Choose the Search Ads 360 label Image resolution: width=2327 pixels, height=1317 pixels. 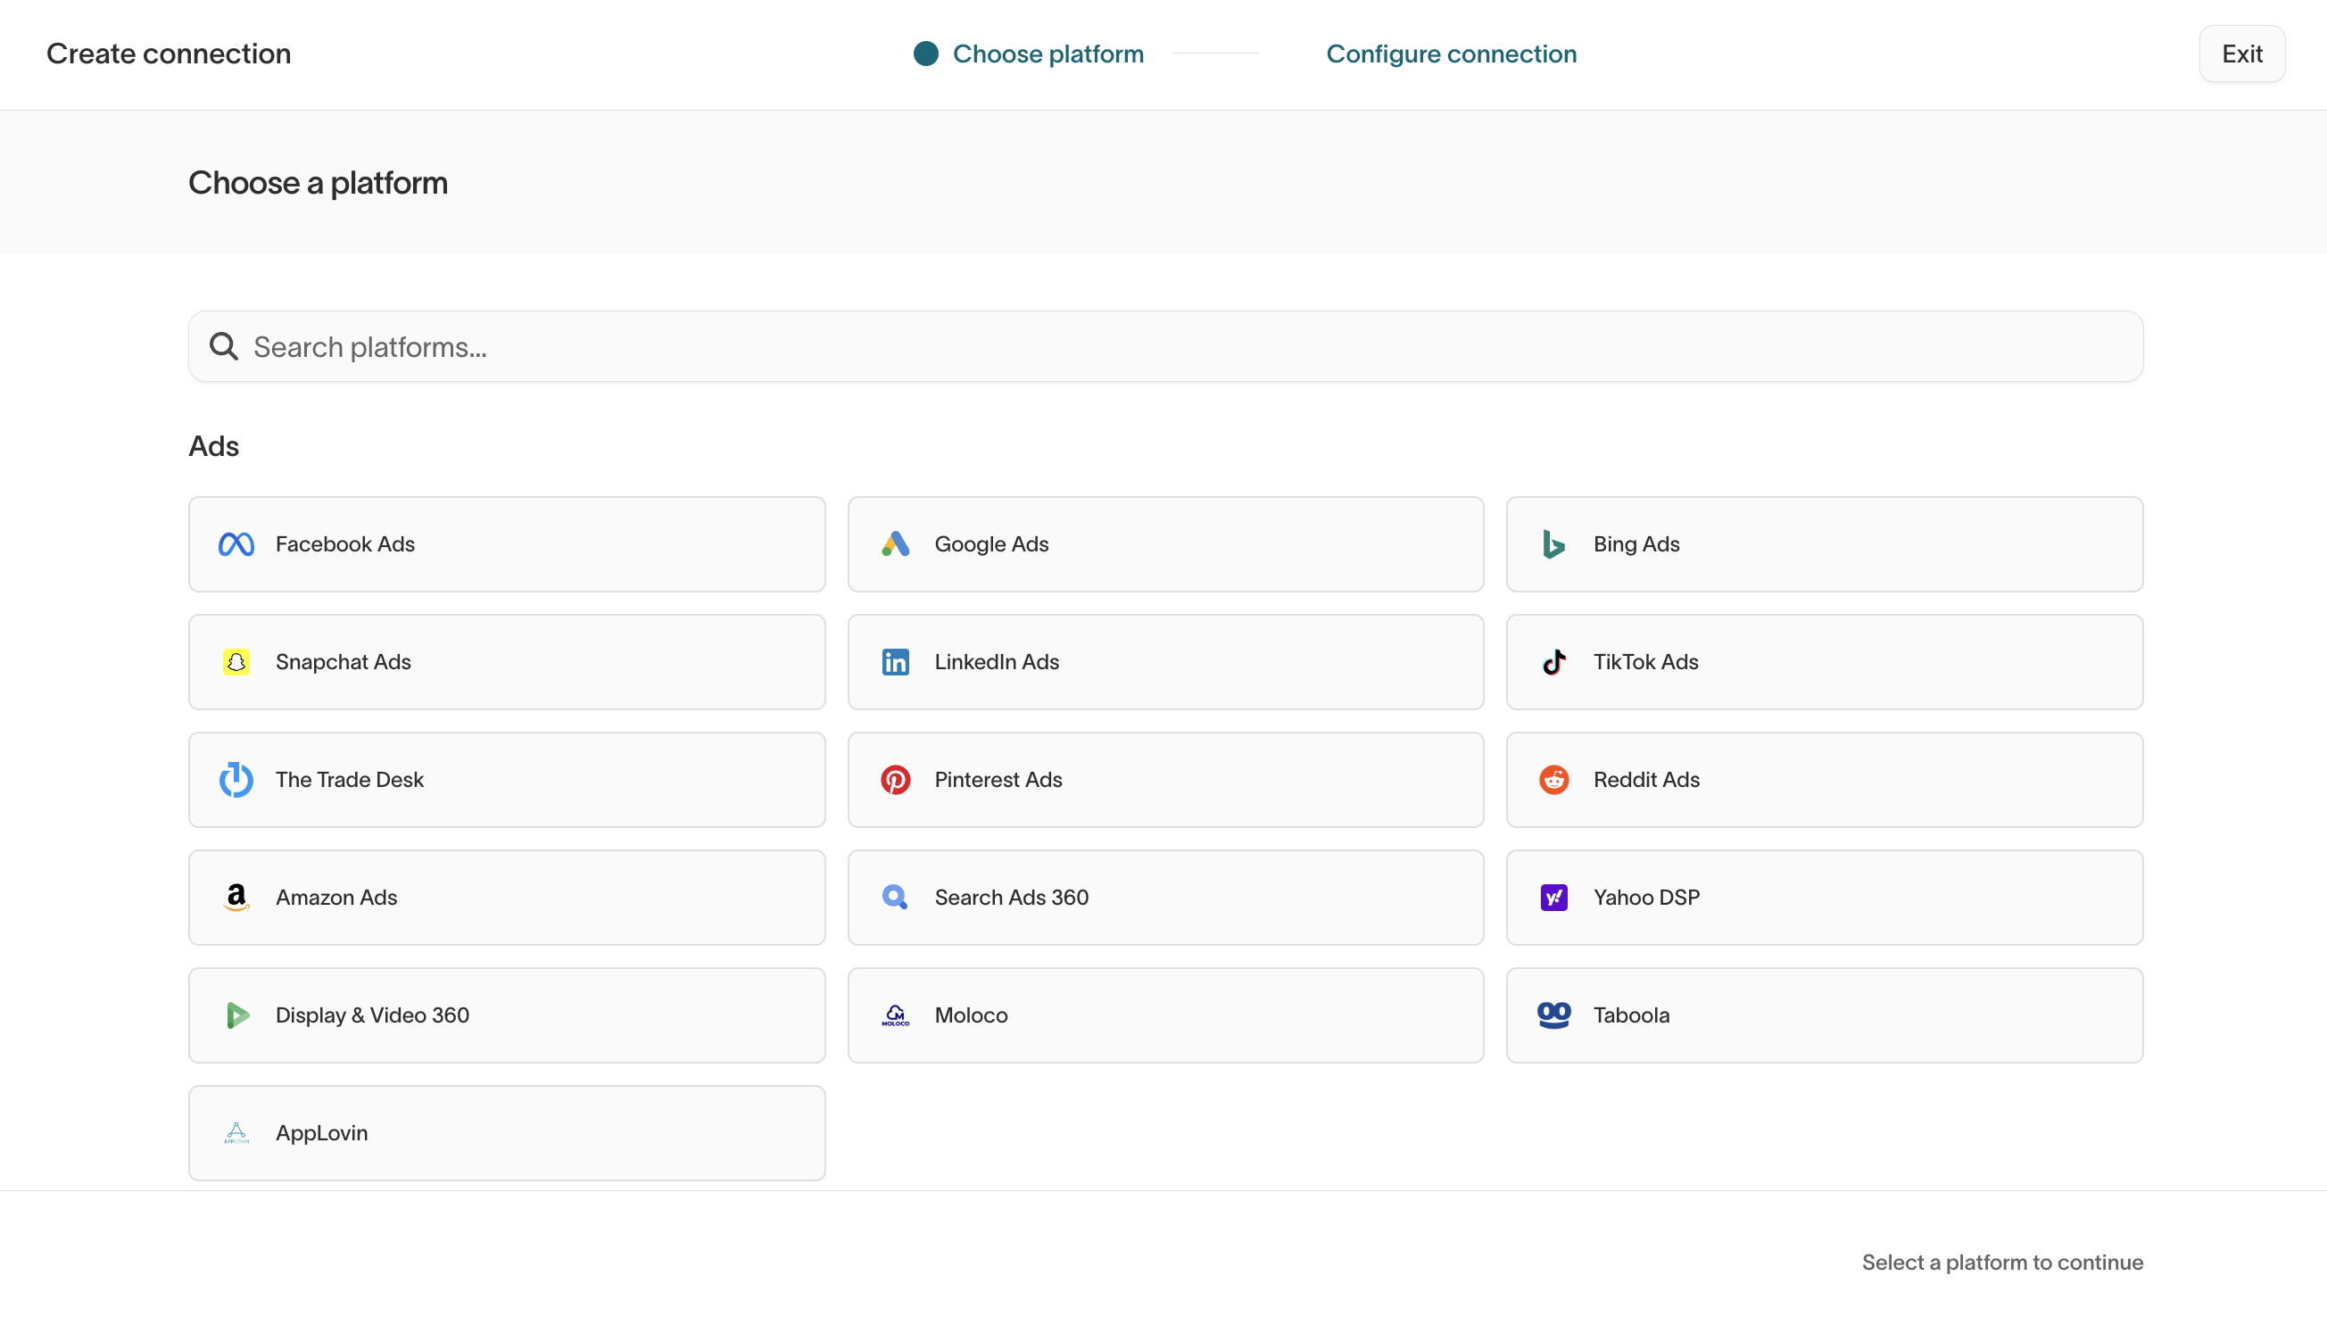pyautogui.click(x=1011, y=898)
